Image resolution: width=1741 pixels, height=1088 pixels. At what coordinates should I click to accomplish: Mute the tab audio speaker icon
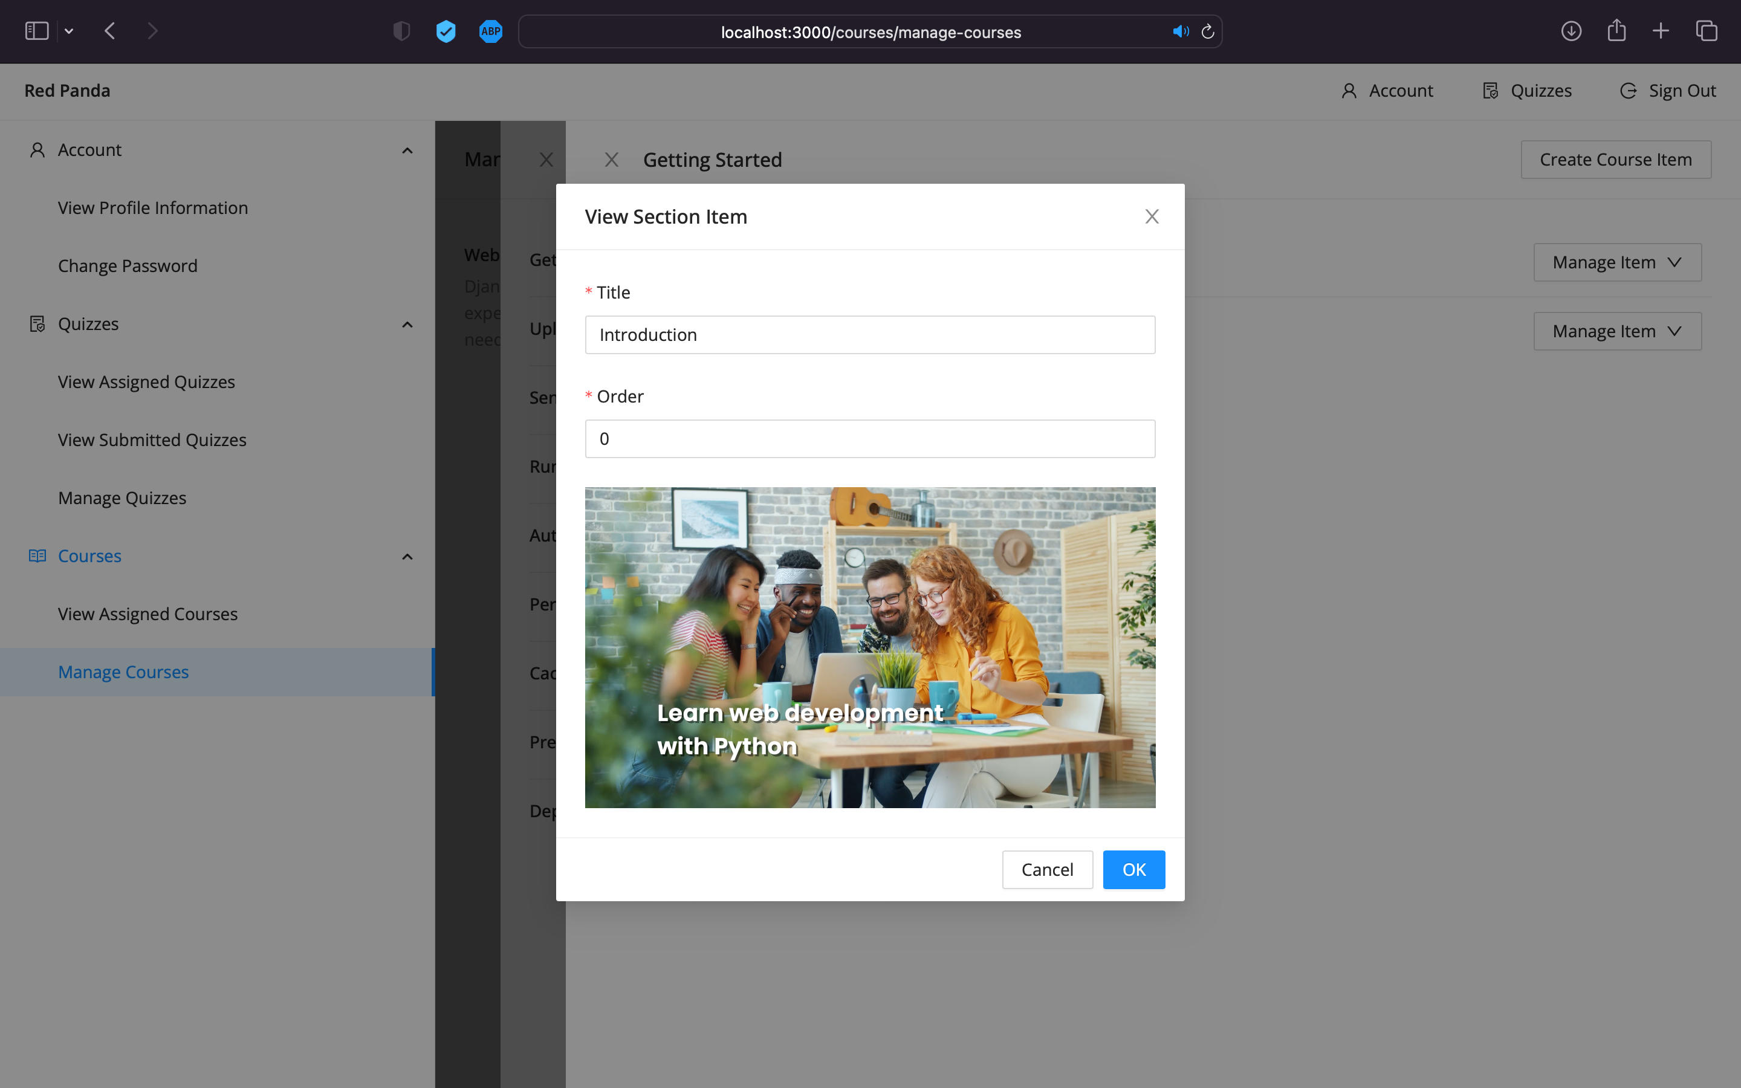coord(1179,31)
